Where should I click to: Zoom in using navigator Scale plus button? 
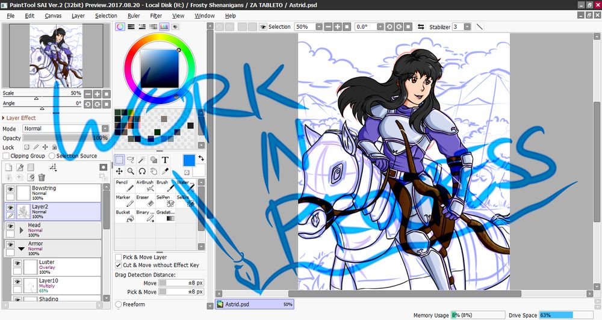[x=97, y=94]
